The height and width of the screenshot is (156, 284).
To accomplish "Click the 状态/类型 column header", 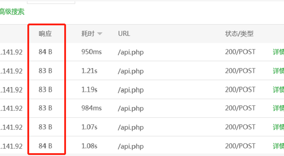I will coord(239,34).
